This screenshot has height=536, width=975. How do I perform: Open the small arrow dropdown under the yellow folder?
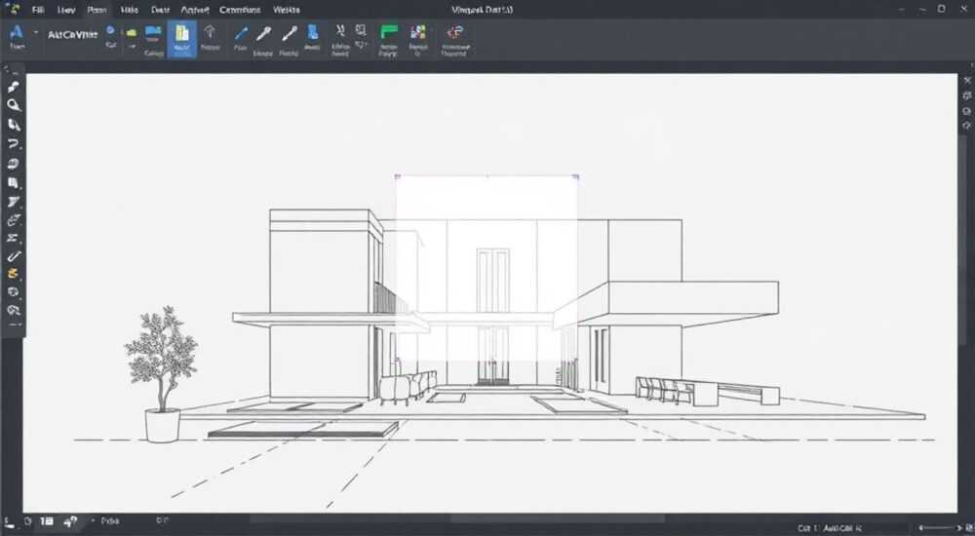[x=132, y=47]
